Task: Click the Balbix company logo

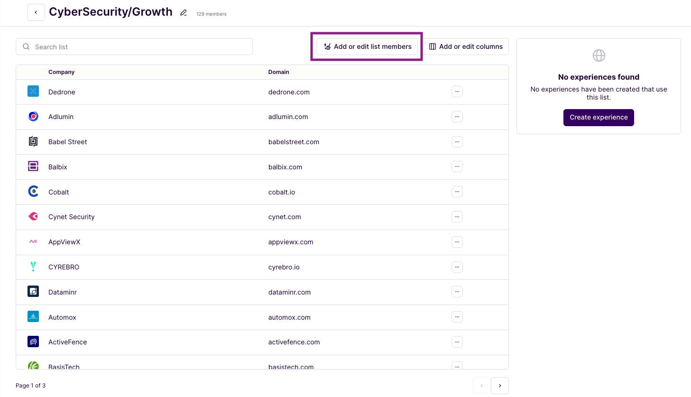Action: pyautogui.click(x=33, y=166)
